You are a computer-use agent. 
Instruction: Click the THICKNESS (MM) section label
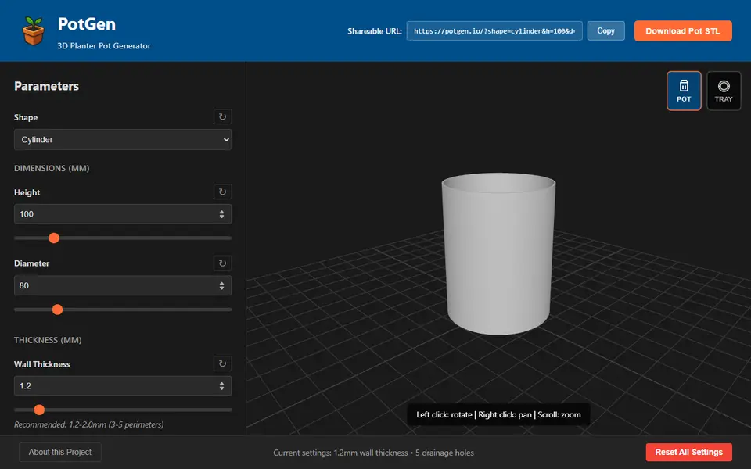[x=48, y=340]
